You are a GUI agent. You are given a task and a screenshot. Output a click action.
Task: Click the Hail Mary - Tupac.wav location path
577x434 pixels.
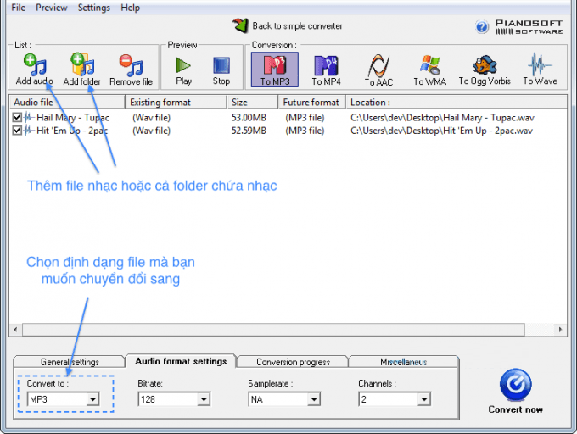tap(442, 118)
